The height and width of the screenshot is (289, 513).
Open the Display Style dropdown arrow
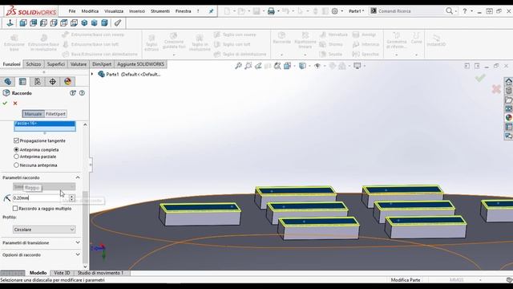(309, 66)
